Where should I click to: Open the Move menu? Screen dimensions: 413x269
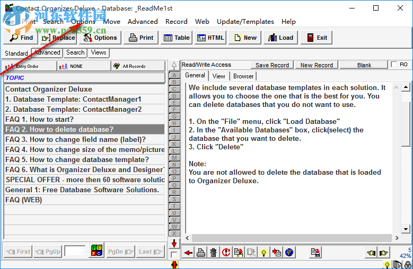(x=111, y=22)
